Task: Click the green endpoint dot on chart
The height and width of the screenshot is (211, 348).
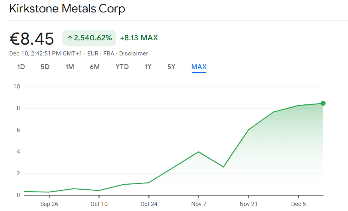Action: (x=323, y=103)
